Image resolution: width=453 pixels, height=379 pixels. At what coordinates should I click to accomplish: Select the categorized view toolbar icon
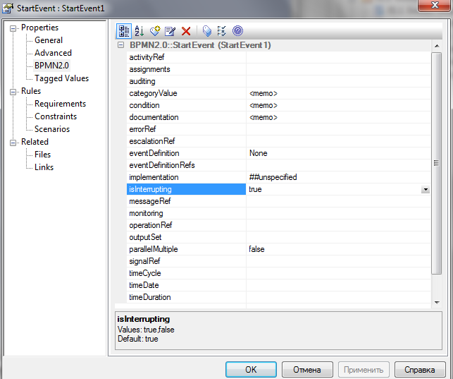pos(124,31)
